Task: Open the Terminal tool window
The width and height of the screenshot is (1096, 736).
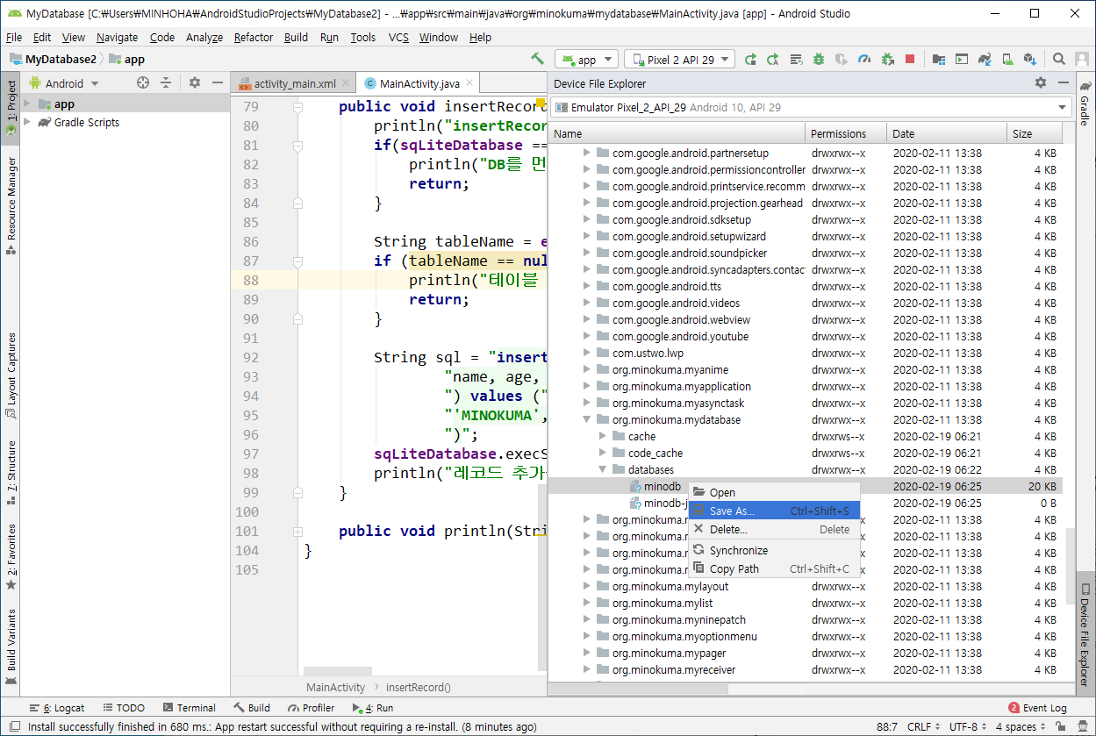Action: tap(189, 707)
